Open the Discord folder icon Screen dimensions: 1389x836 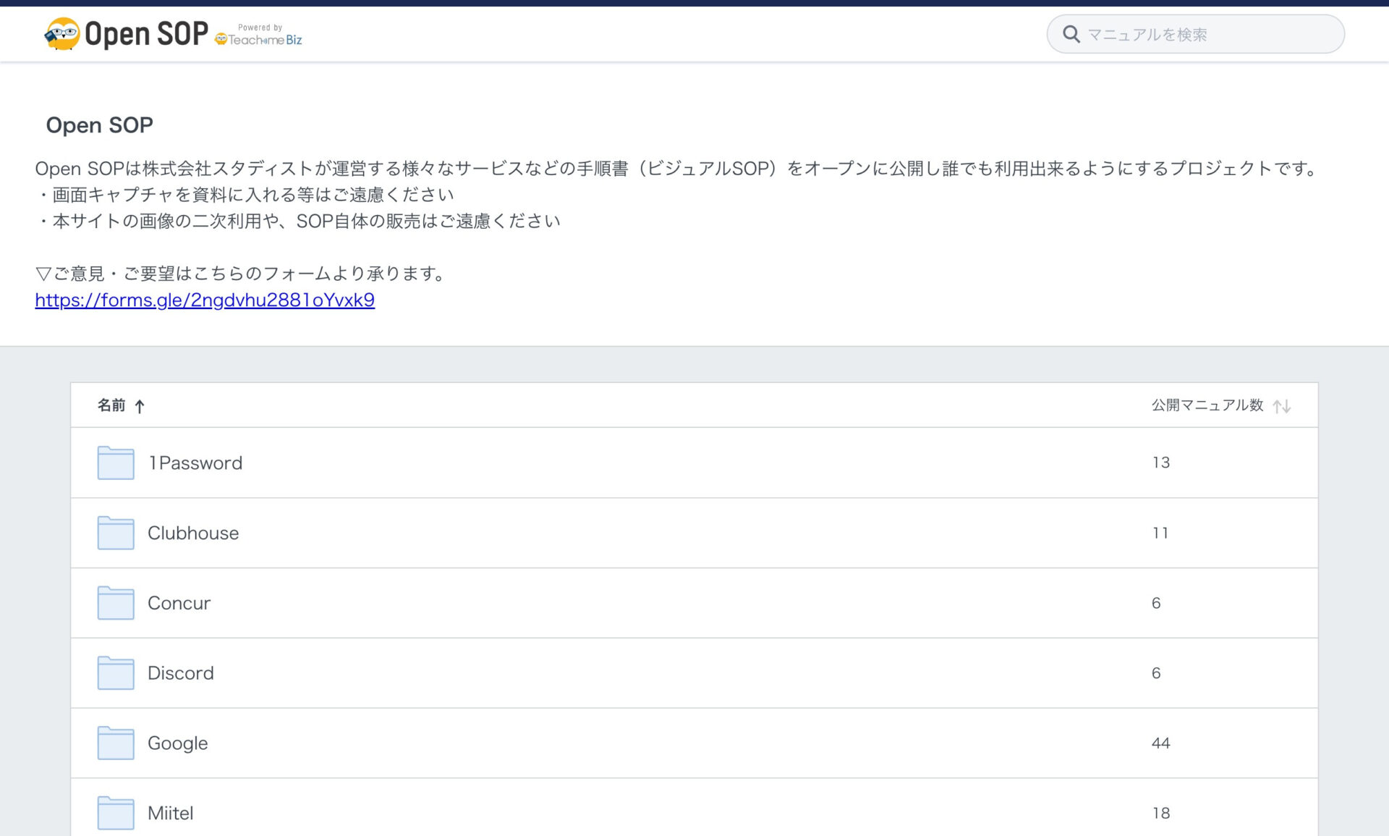pos(116,673)
